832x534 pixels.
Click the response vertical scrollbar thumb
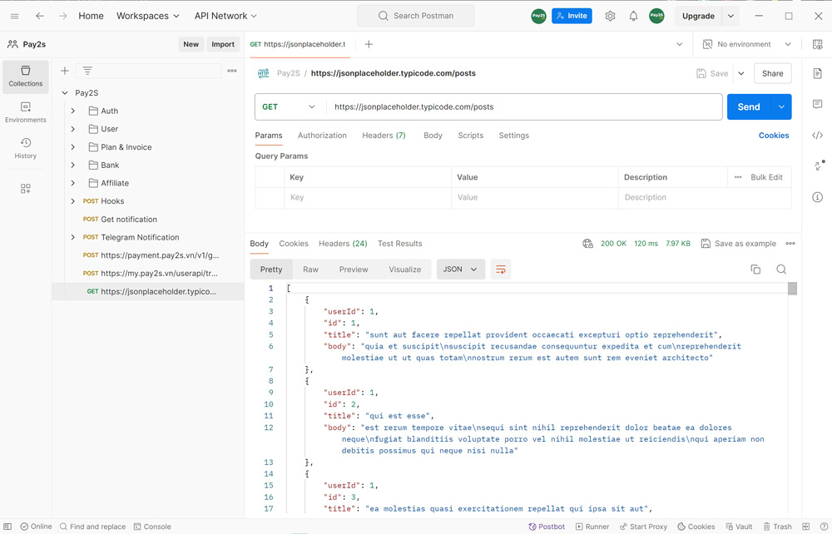pyautogui.click(x=792, y=289)
